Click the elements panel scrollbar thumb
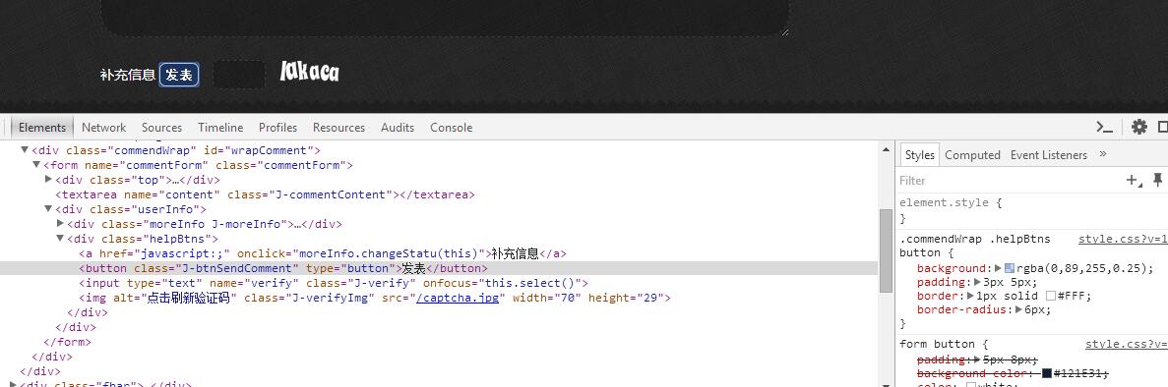 click(x=886, y=250)
